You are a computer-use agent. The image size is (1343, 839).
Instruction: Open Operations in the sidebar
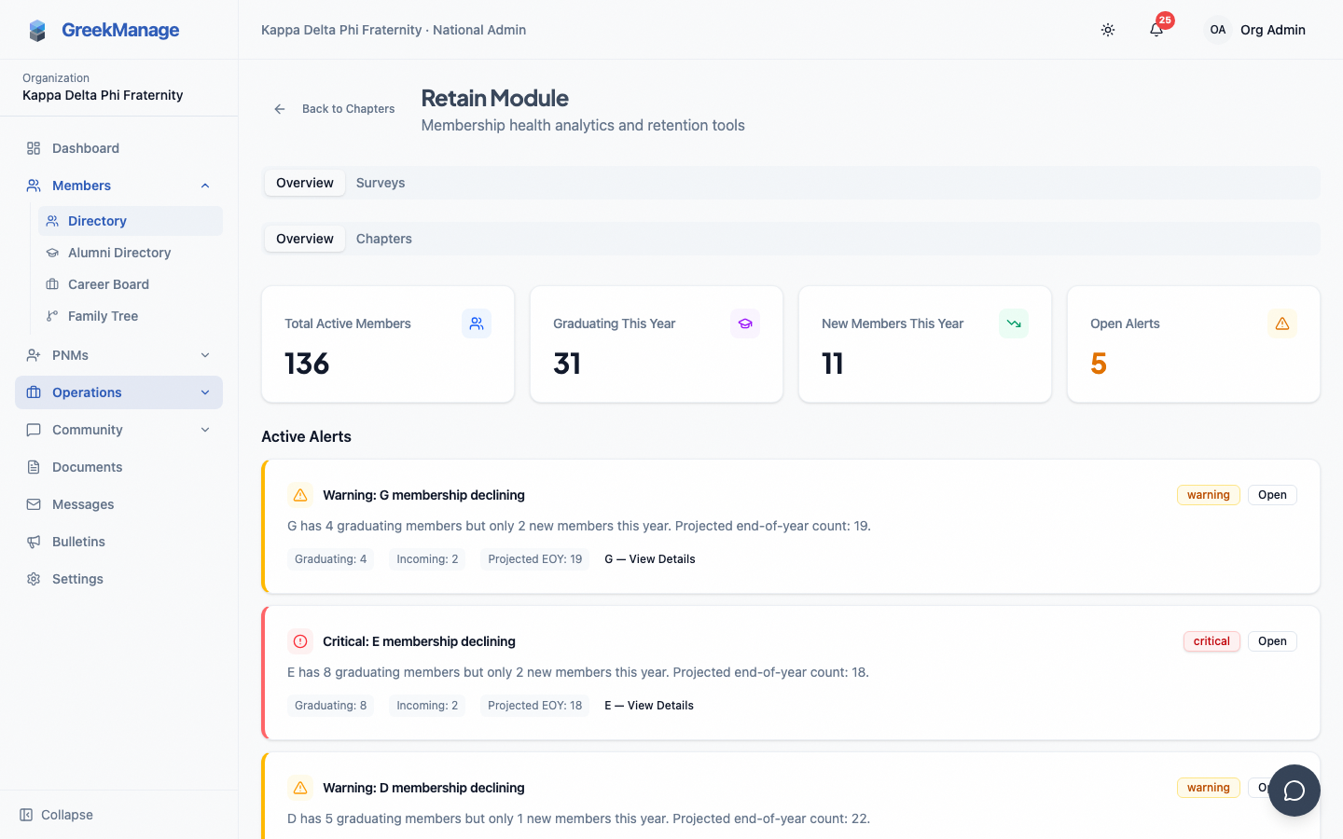pos(118,392)
